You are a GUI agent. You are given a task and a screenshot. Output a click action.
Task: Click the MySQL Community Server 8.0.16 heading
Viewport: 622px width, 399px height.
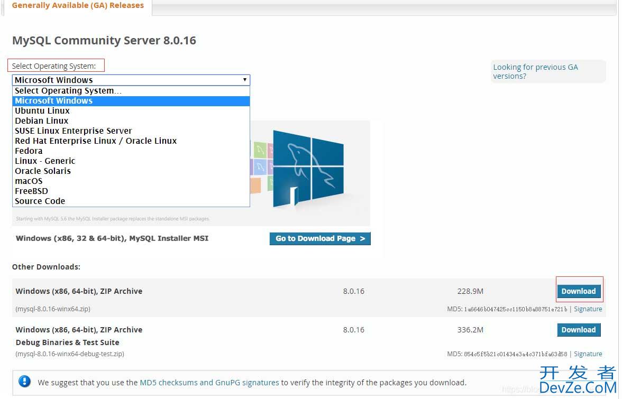pos(104,40)
